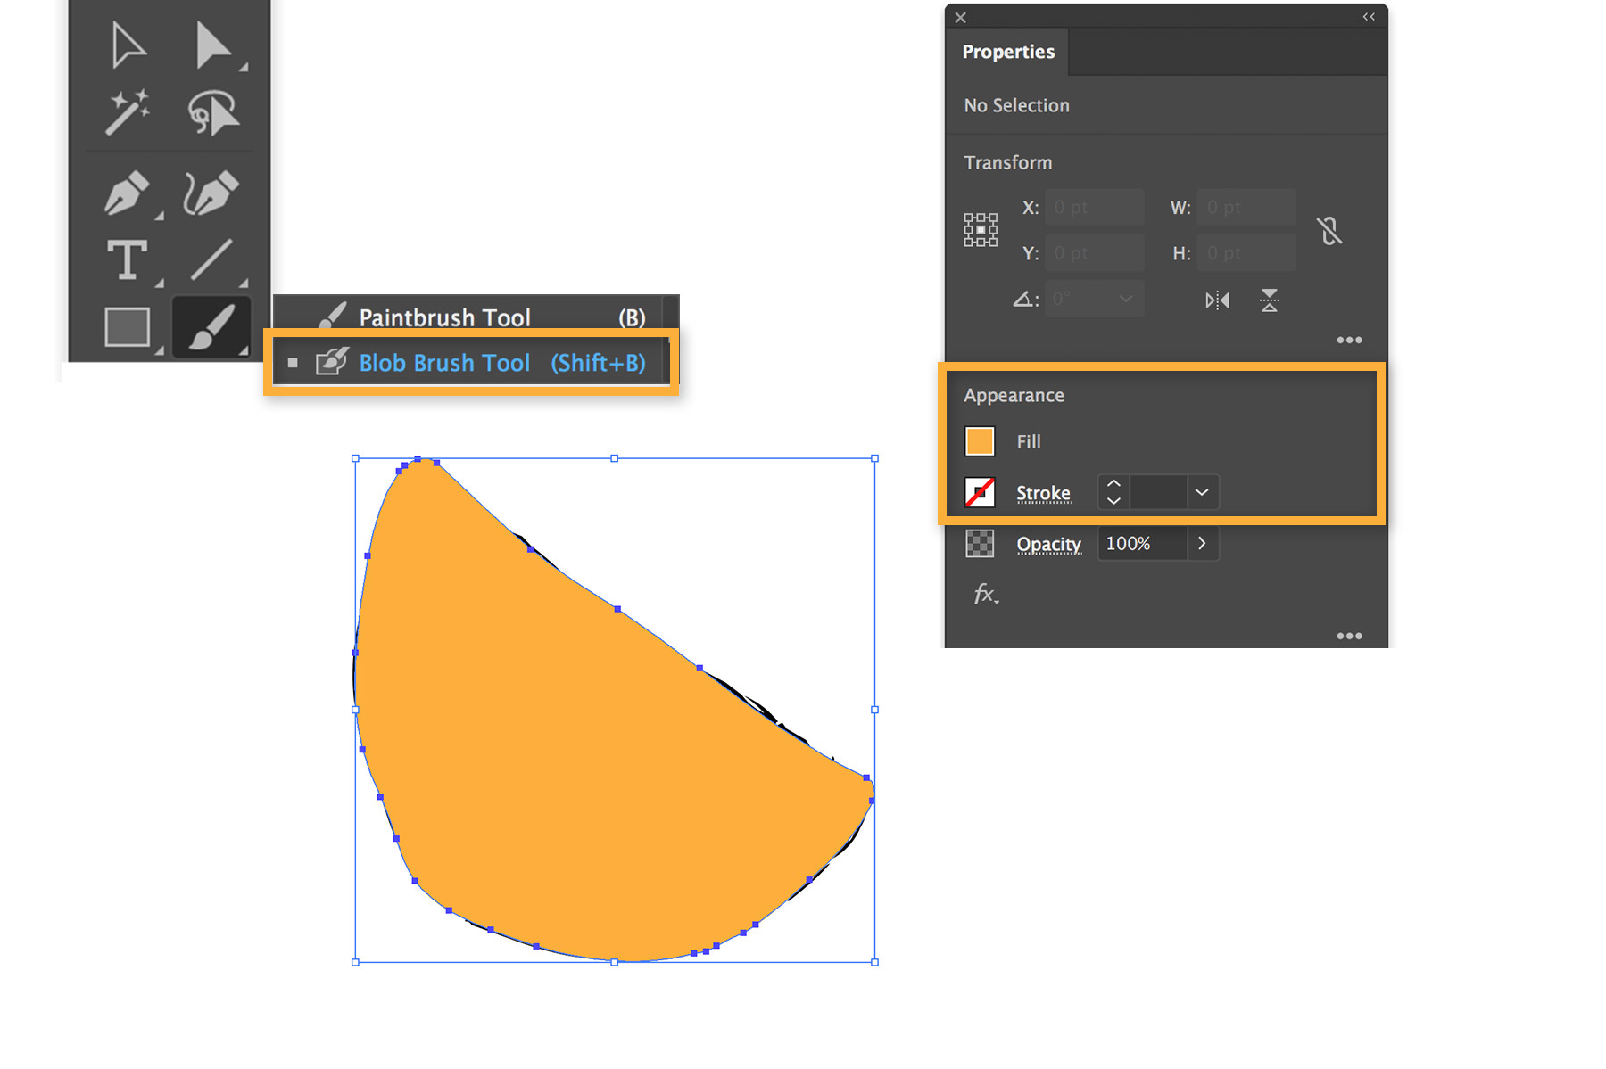The height and width of the screenshot is (1069, 1606).
Task: Click the Opacity arrow button
Action: tap(1202, 543)
